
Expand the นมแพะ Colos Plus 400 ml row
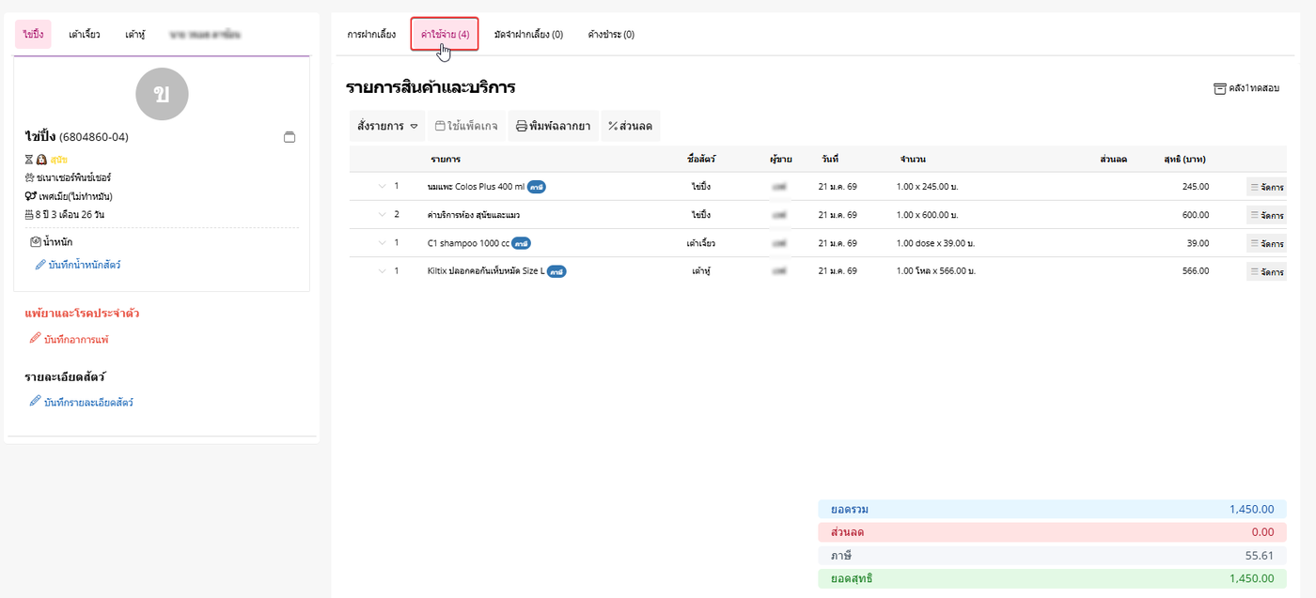[382, 187]
